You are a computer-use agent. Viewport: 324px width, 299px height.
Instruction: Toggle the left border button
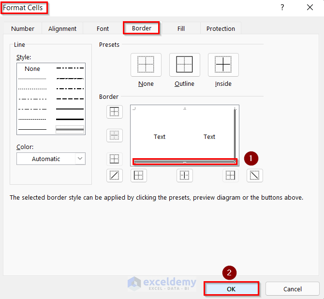pyautogui.click(x=139, y=176)
